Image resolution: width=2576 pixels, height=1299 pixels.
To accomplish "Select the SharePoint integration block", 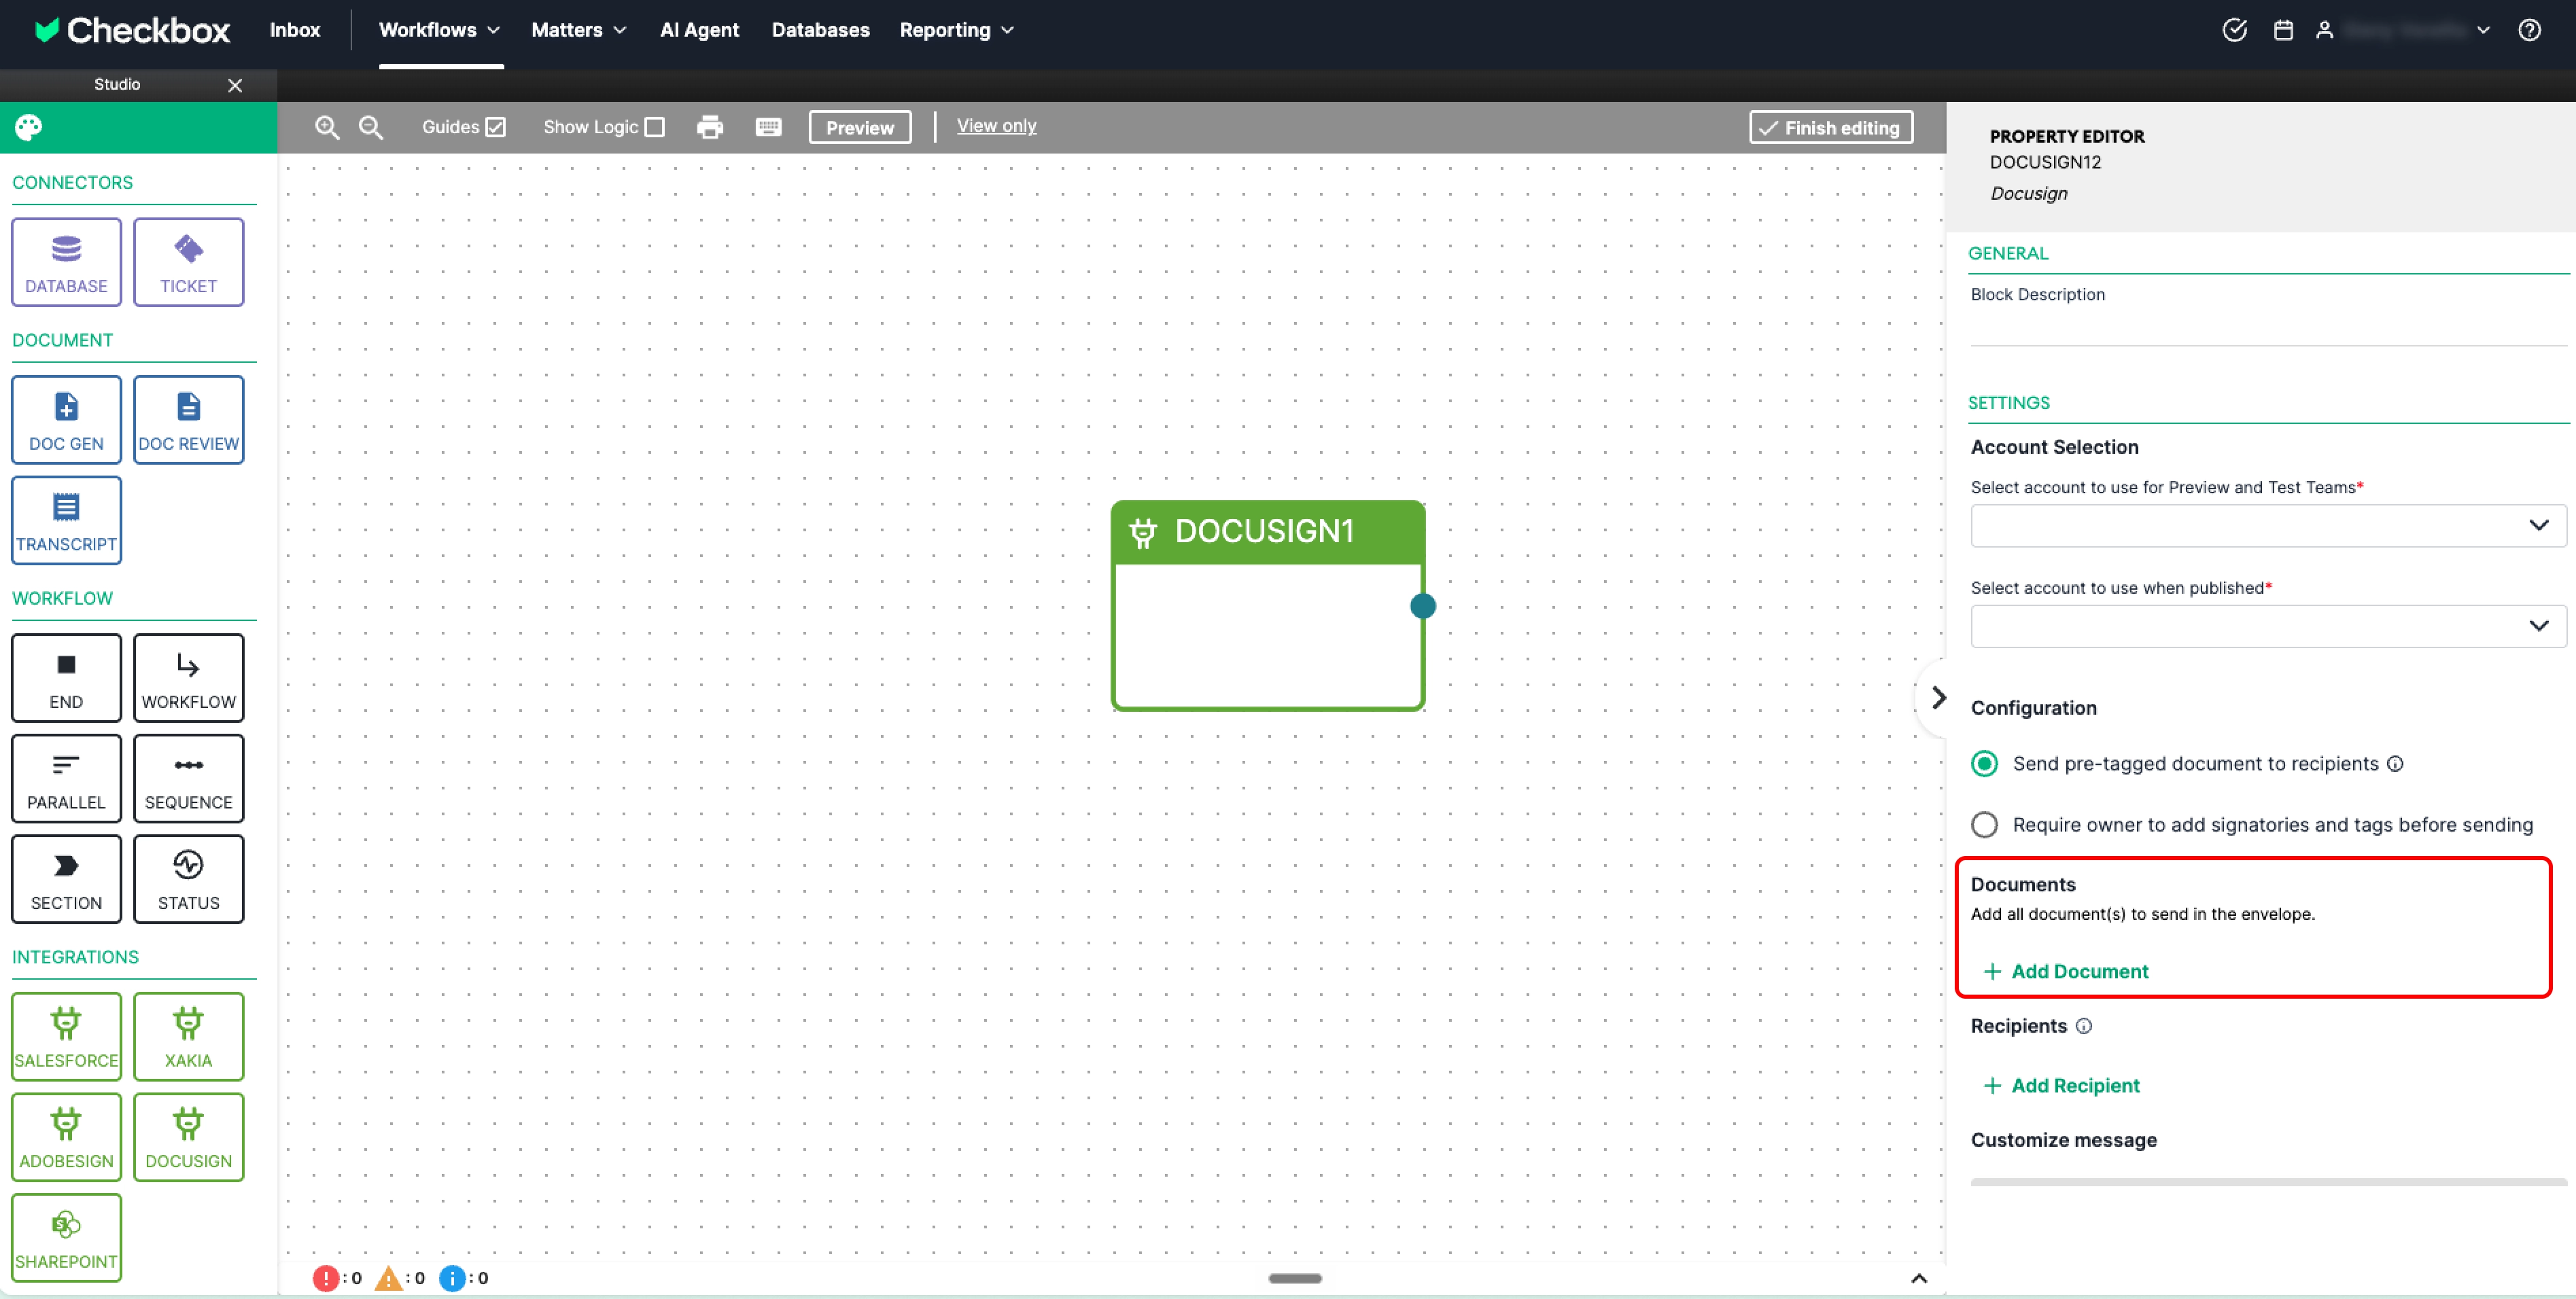I will 66,1239.
